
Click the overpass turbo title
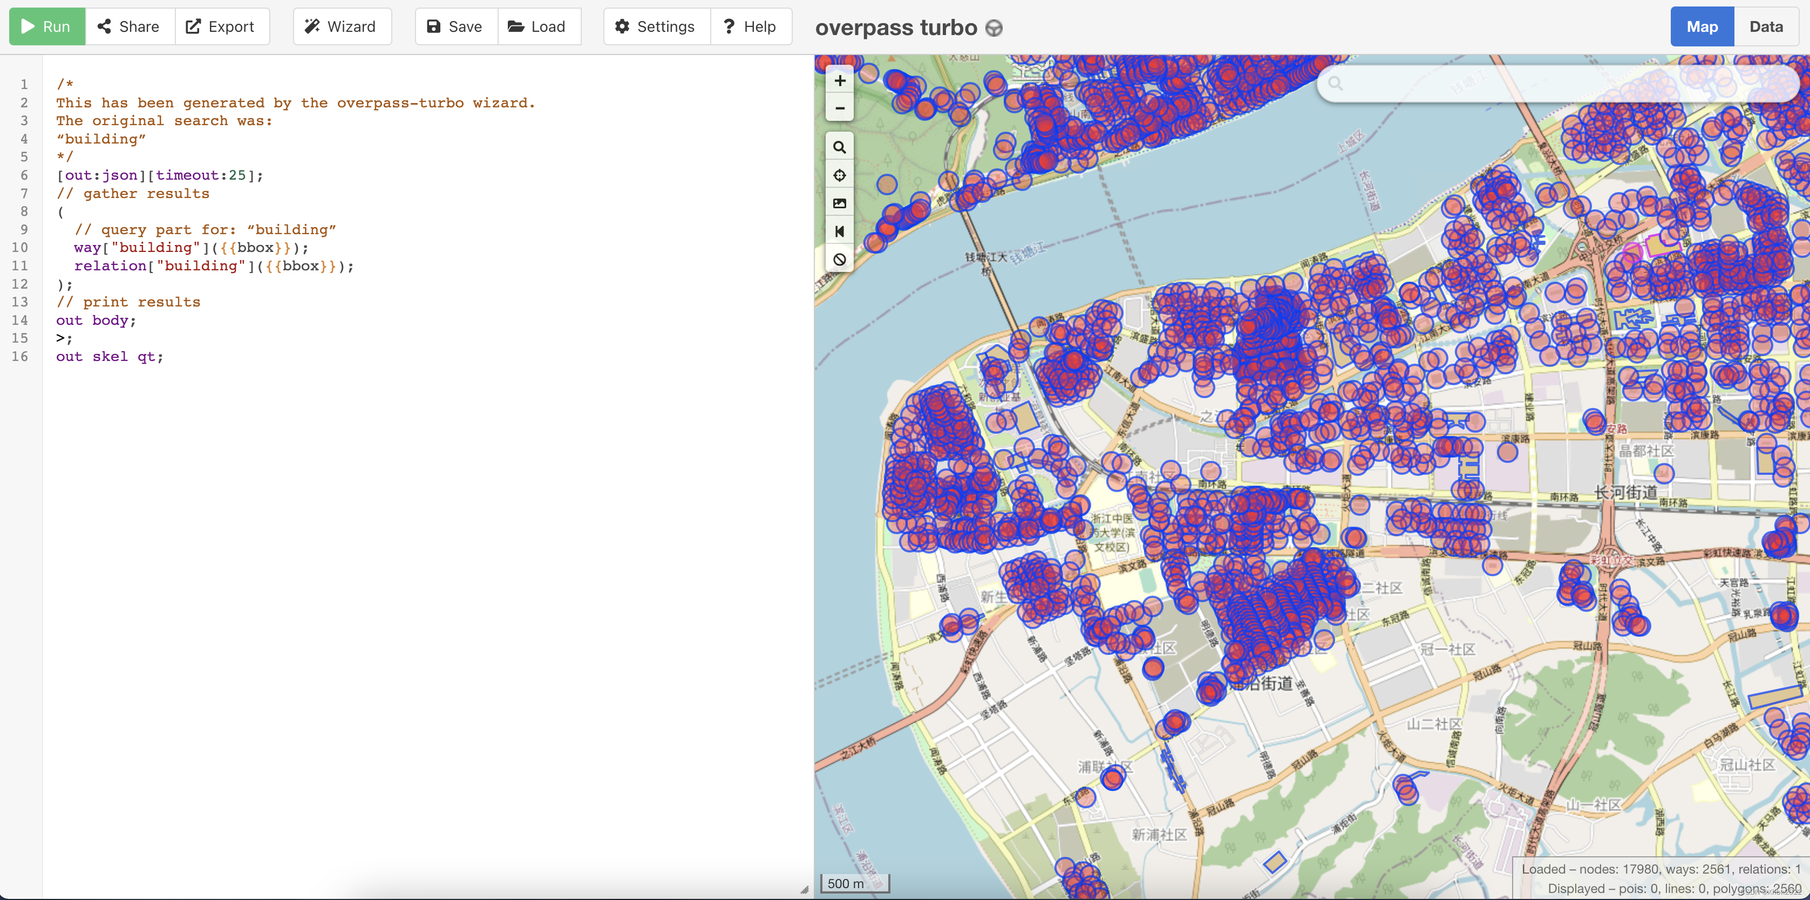point(896,28)
